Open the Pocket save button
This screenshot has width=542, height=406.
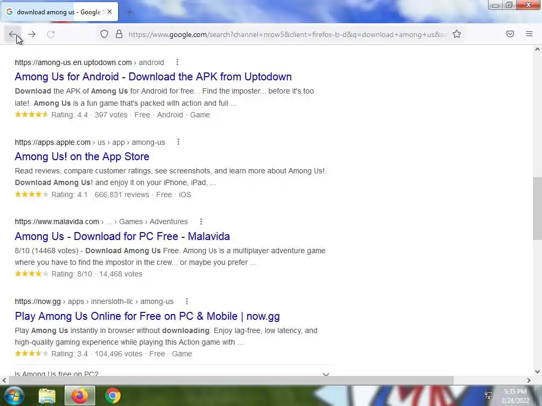510,34
